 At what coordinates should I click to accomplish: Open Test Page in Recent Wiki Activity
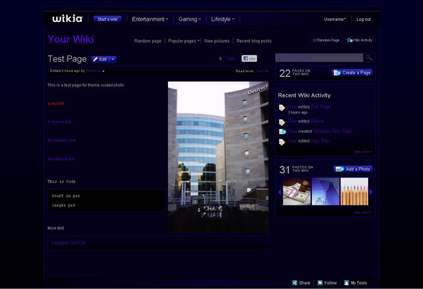(320, 107)
